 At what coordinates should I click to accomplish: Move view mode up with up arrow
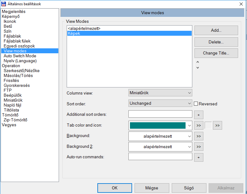pyautogui.click(x=198, y=62)
